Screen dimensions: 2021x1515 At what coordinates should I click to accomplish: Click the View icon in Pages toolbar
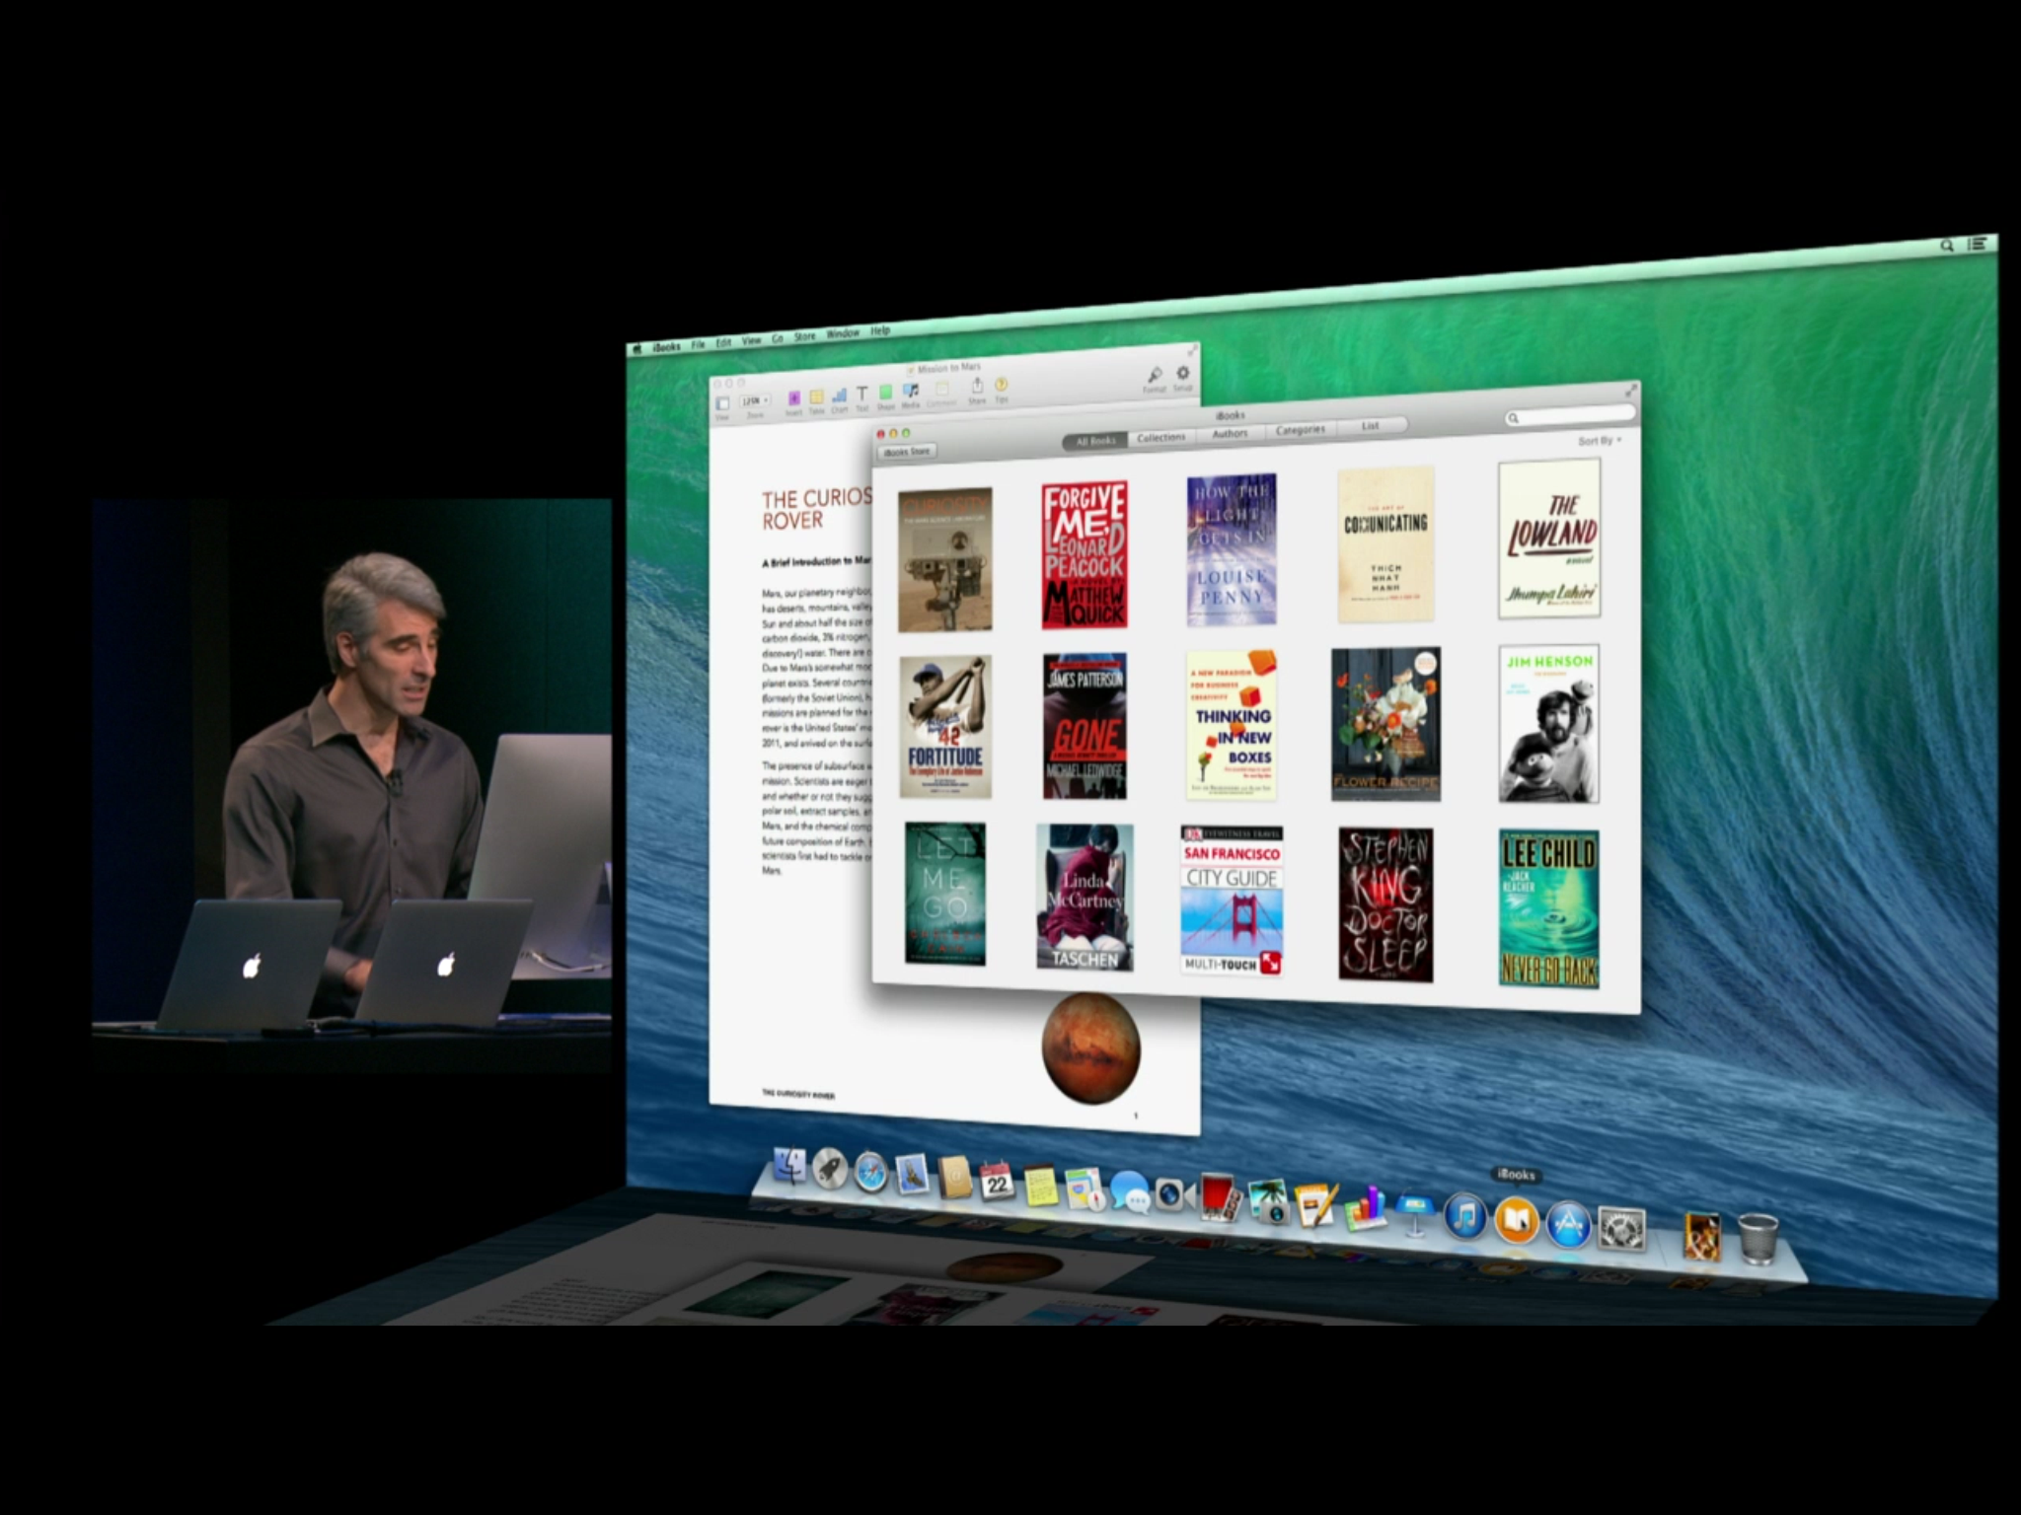(x=722, y=403)
